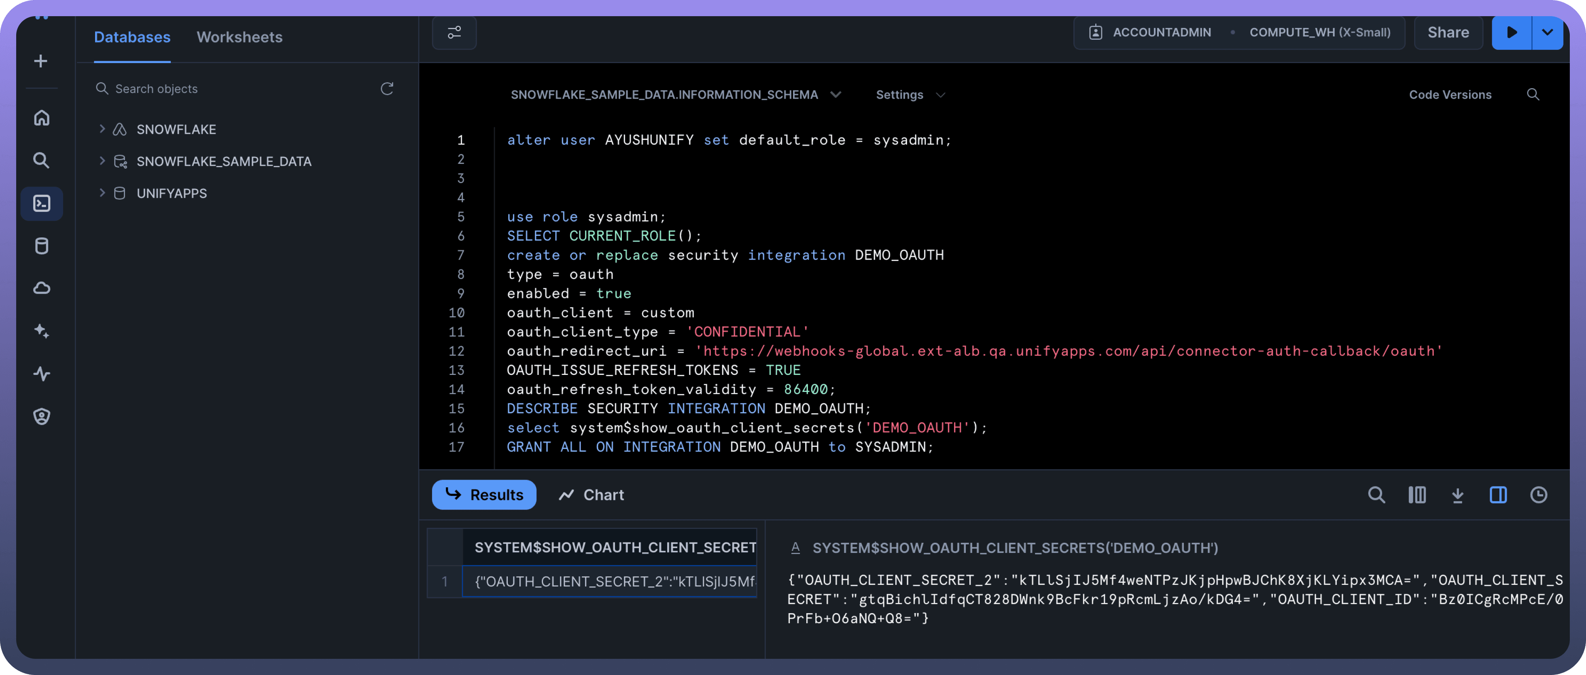Screen dimensions: 1586x675
Task: Toggle the results columns view icon
Action: 1417,495
